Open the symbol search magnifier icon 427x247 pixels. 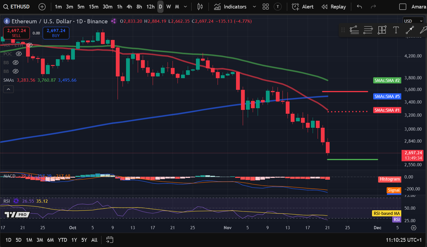[6, 6]
